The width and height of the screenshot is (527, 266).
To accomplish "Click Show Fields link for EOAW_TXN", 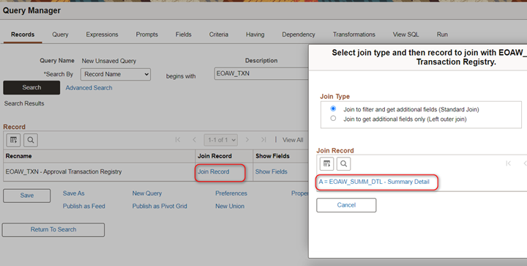I will [x=272, y=171].
